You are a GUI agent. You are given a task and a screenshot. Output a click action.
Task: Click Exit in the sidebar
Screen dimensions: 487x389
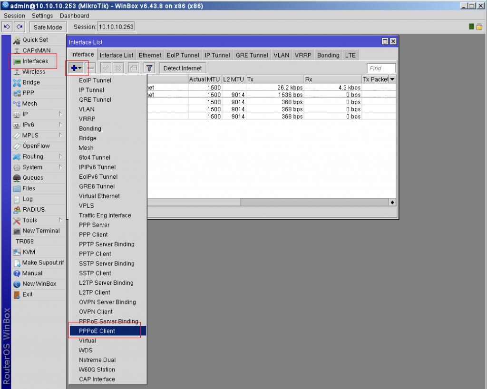(27, 294)
